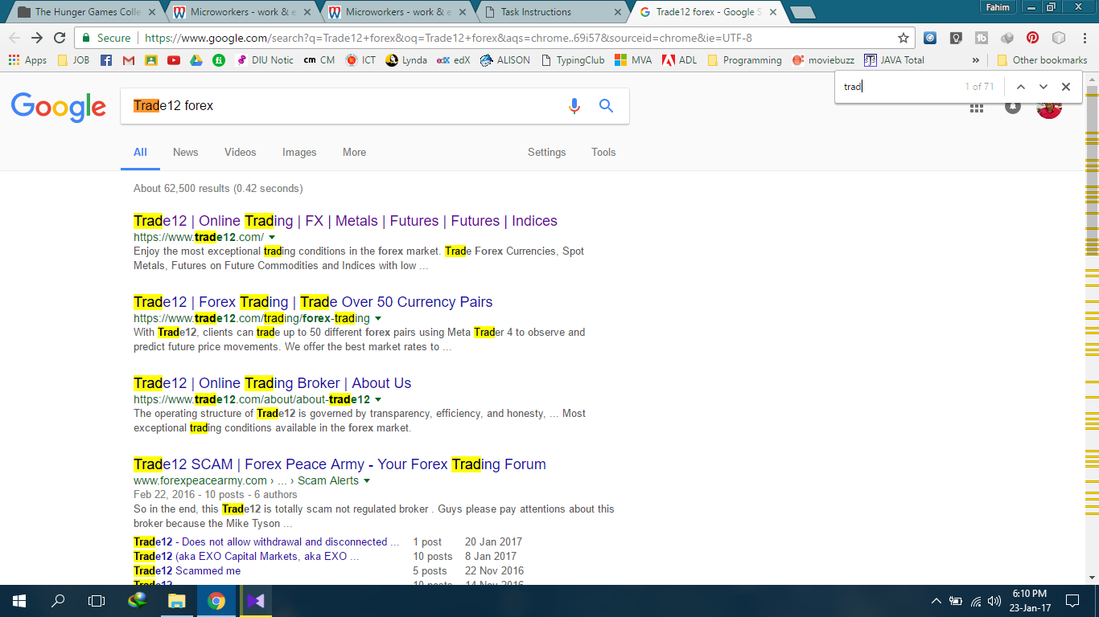Select the News search tab
1099x617 pixels.
[x=185, y=152]
